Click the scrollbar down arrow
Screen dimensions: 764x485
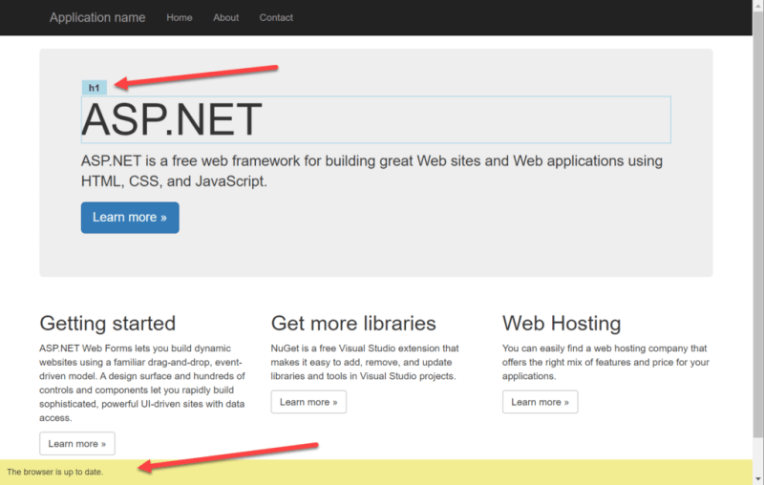pyautogui.click(x=758, y=479)
